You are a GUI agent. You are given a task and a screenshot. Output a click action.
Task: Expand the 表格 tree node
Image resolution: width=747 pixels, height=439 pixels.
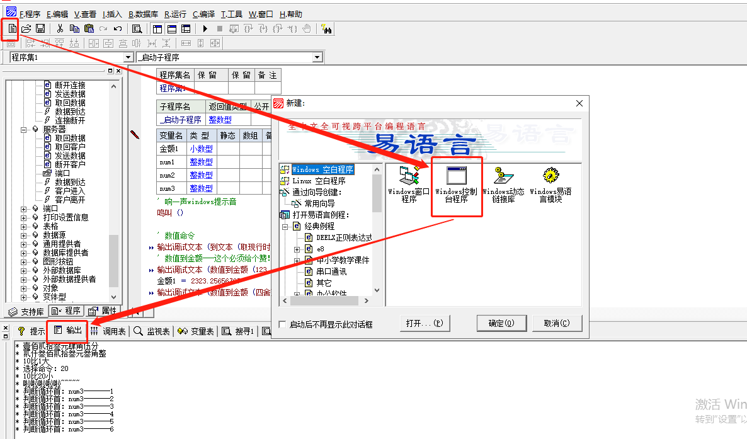(x=23, y=226)
